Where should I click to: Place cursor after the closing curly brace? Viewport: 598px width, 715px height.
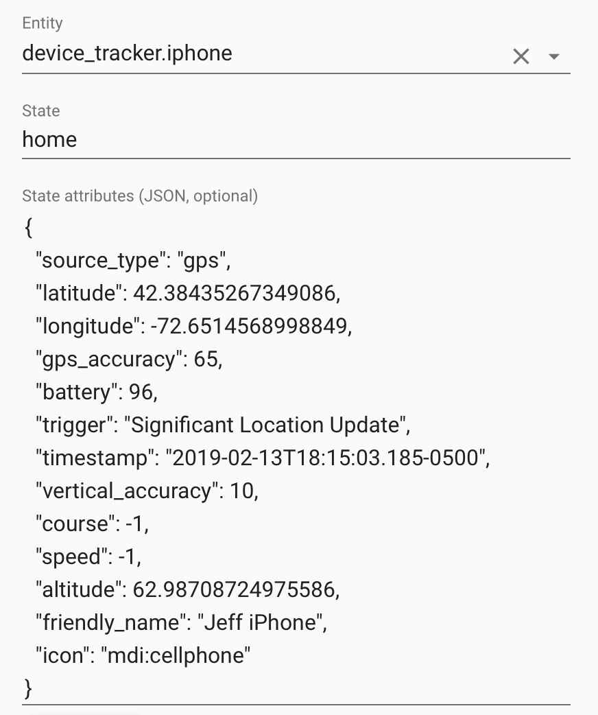point(33,687)
